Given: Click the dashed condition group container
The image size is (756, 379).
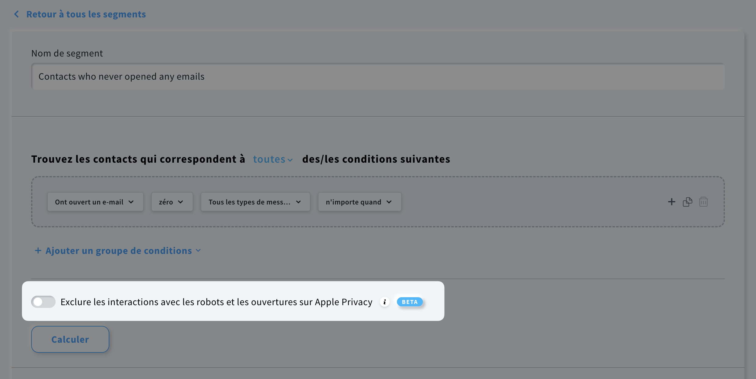Looking at the screenshot, I should [519, 201].
